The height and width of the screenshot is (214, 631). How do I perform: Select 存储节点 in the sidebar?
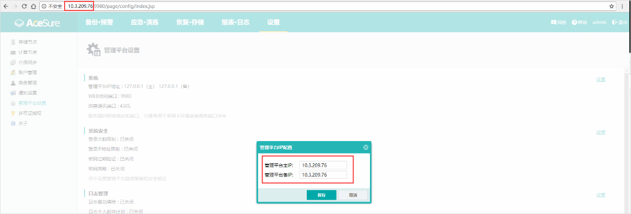coord(27,42)
